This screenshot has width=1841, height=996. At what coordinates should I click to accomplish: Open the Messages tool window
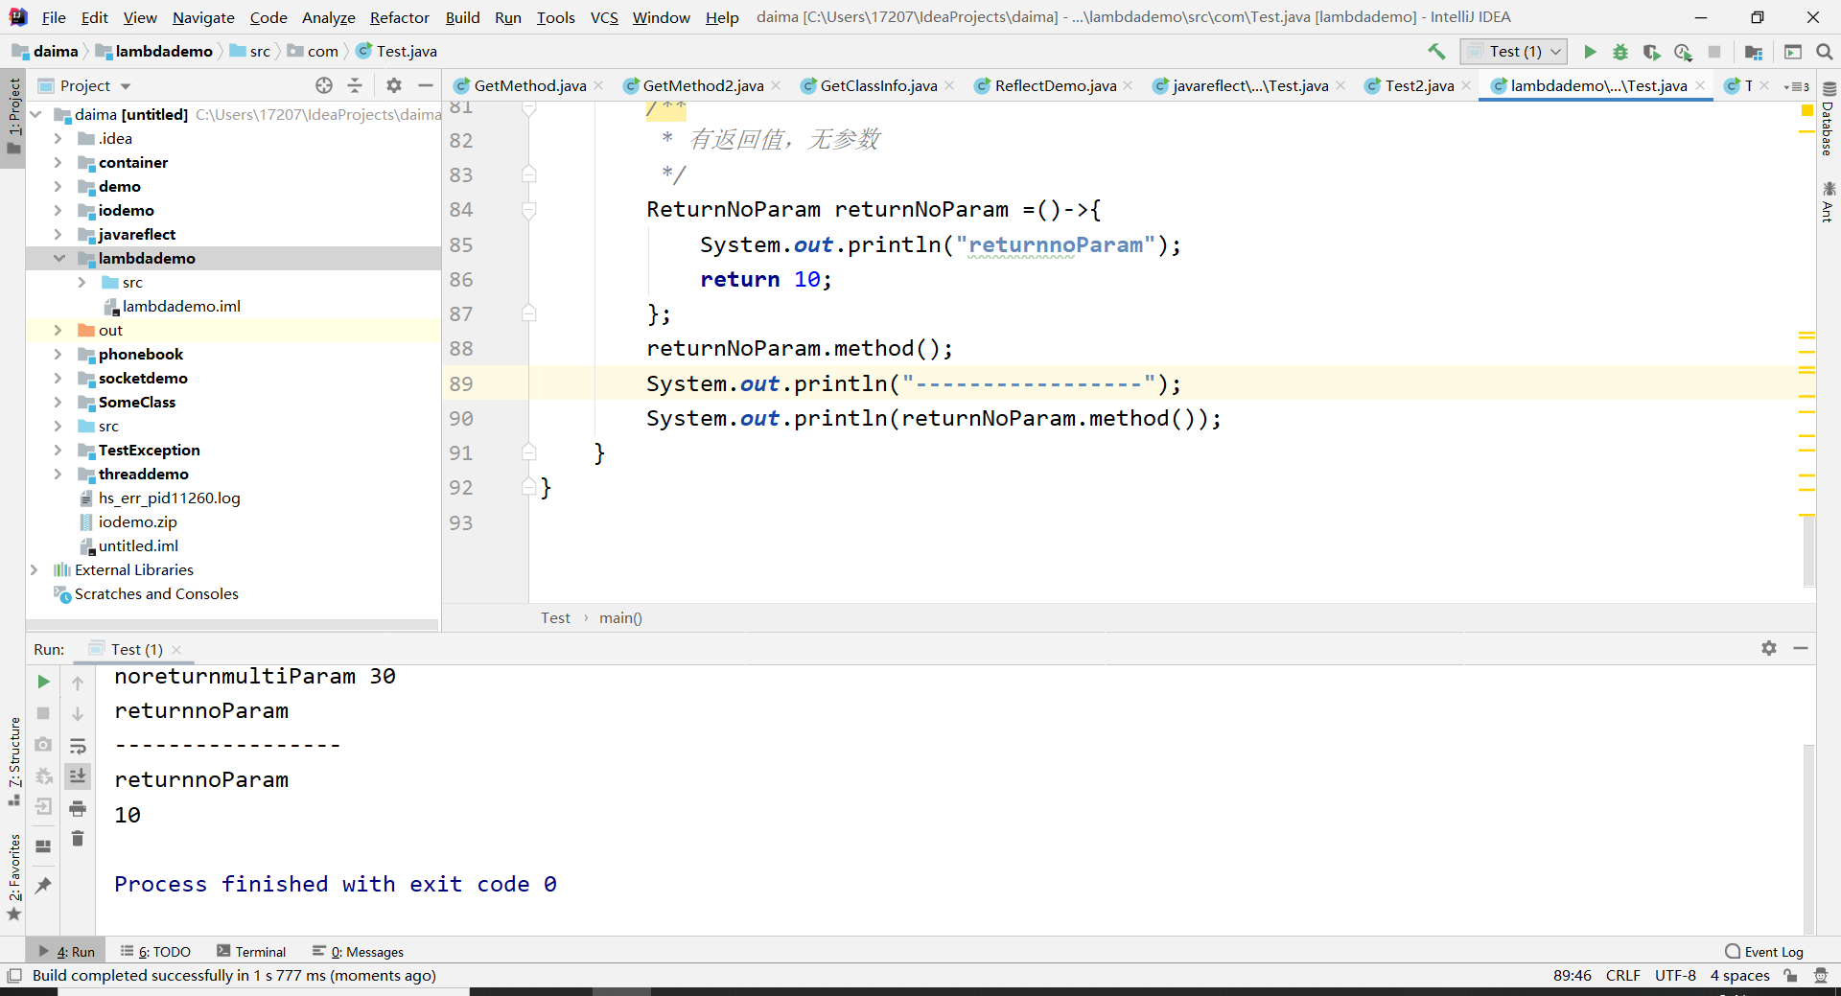tap(358, 952)
